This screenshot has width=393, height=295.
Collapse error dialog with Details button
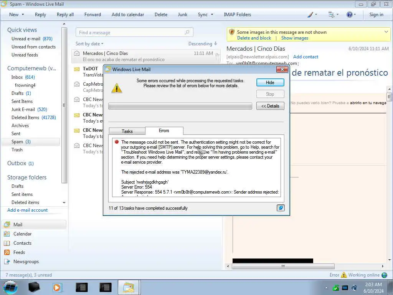pos(270,106)
